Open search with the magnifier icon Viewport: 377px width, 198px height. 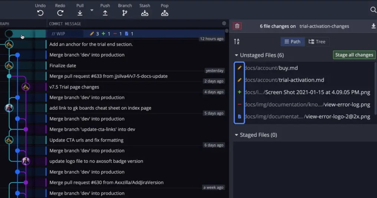[373, 10]
